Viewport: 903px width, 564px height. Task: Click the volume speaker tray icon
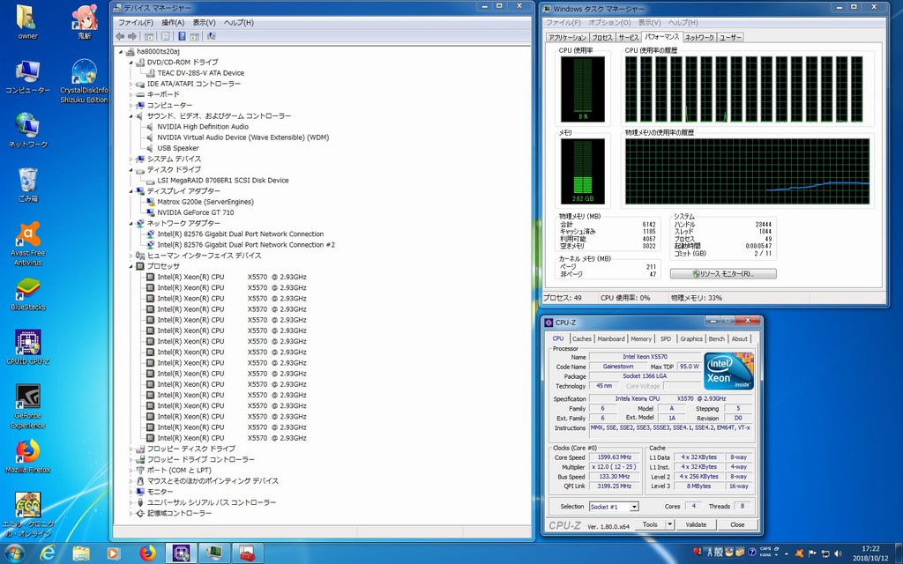838,553
